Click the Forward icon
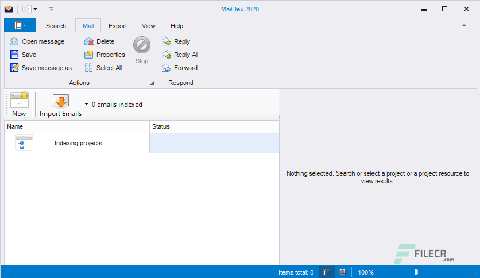This screenshot has width=480, height=278. point(167,68)
